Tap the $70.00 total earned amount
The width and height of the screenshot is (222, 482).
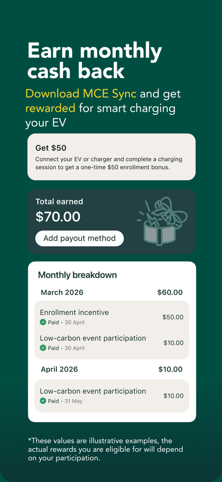pos(58,217)
